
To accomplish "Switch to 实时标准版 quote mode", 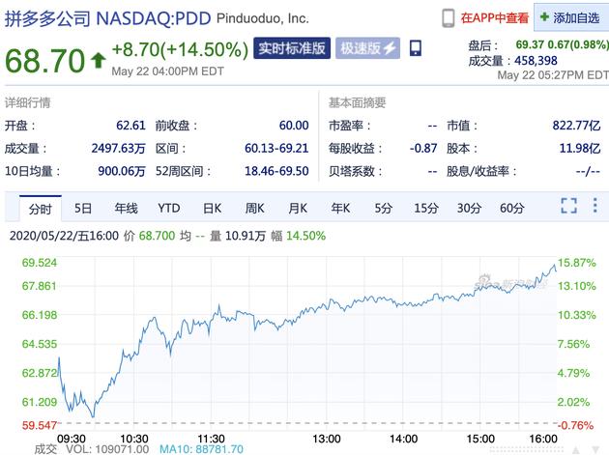I will (x=292, y=48).
